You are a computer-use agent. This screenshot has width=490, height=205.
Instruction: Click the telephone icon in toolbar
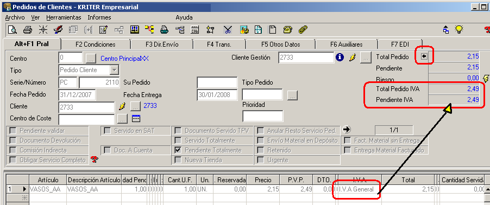click(287, 30)
